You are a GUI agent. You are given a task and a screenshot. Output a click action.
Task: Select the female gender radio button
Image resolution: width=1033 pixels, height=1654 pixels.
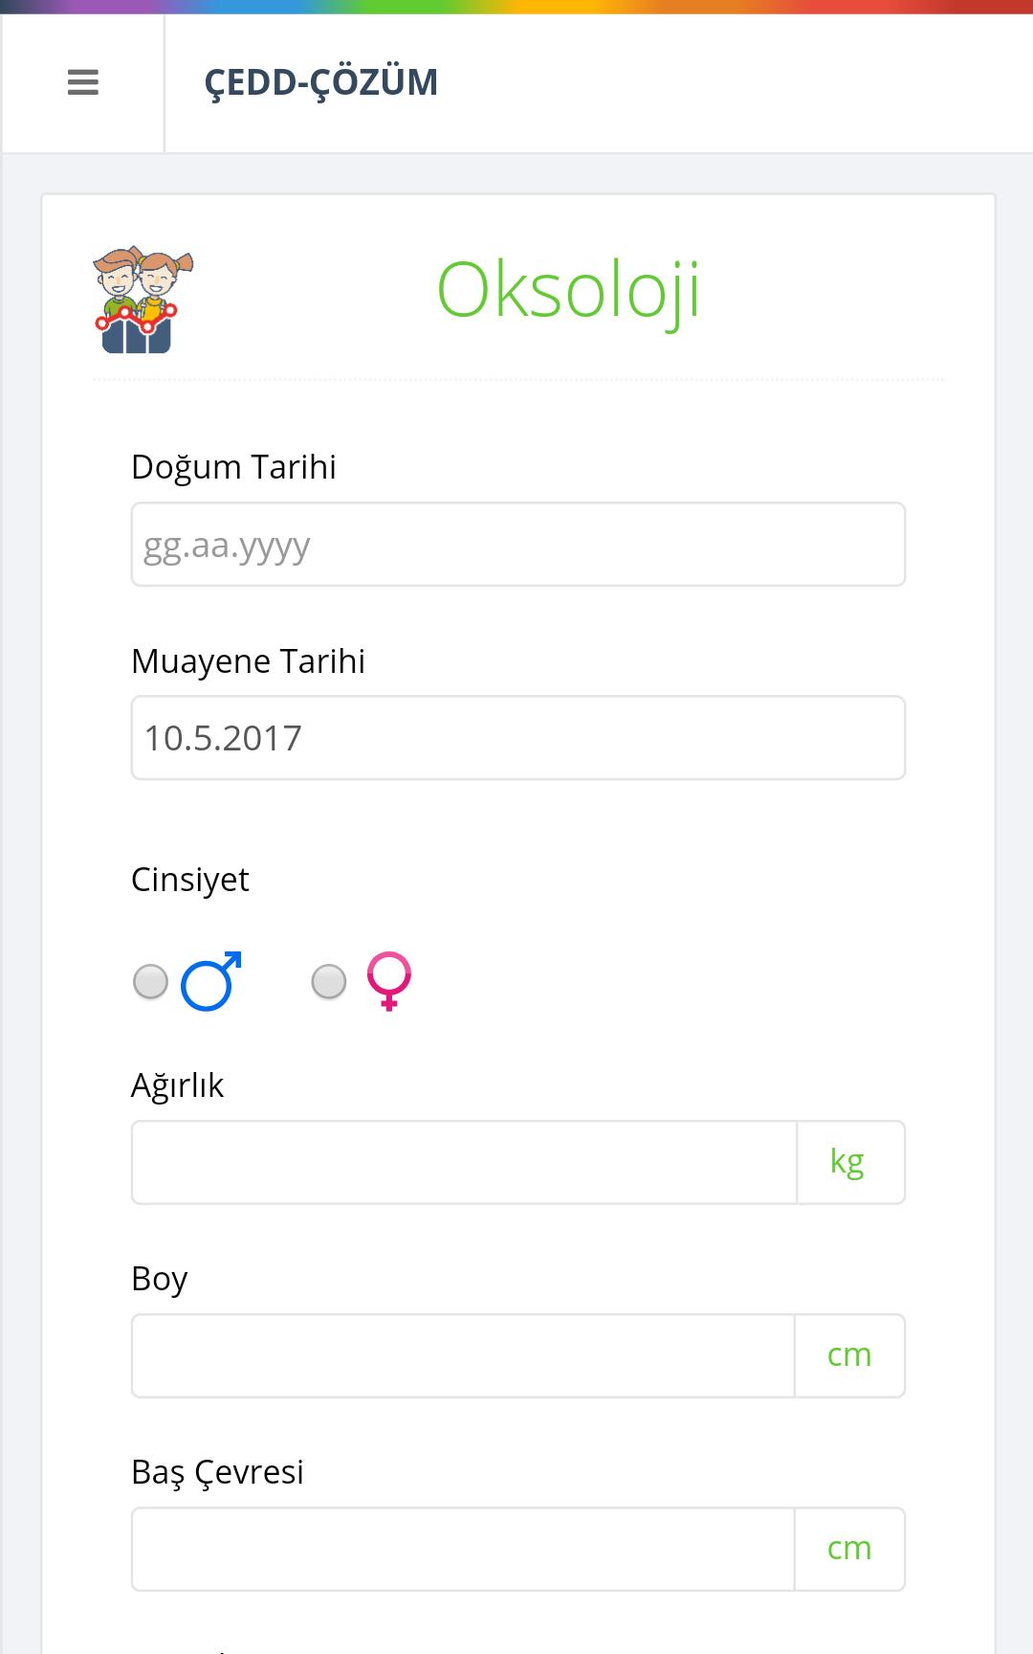(x=329, y=982)
